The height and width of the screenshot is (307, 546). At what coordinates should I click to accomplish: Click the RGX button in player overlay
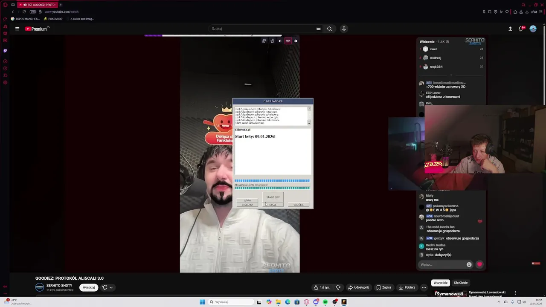click(x=288, y=41)
